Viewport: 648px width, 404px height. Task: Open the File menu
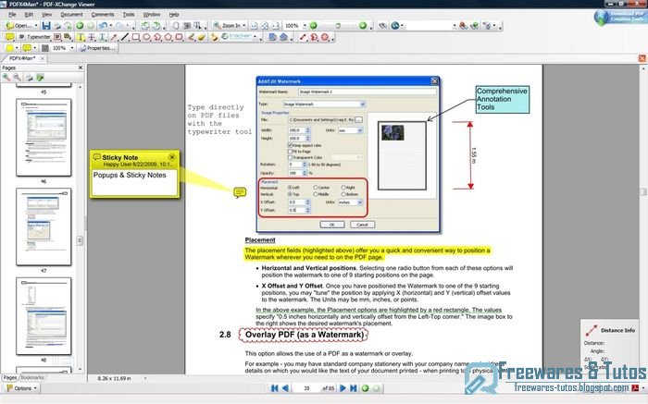[12, 15]
